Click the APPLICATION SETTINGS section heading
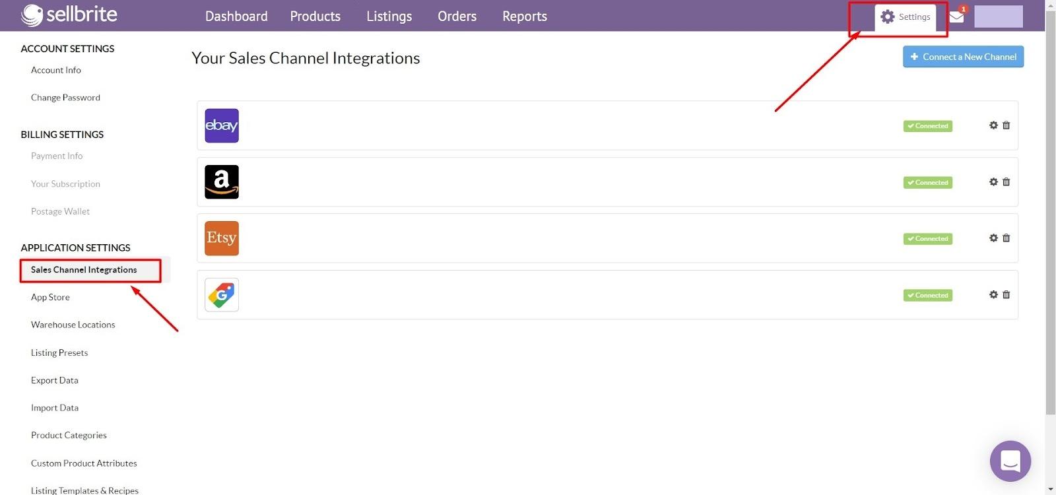 pyautogui.click(x=75, y=248)
